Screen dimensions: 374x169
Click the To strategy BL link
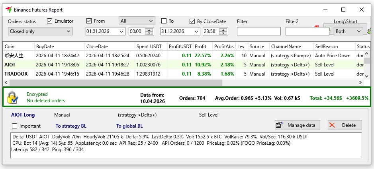71,126
